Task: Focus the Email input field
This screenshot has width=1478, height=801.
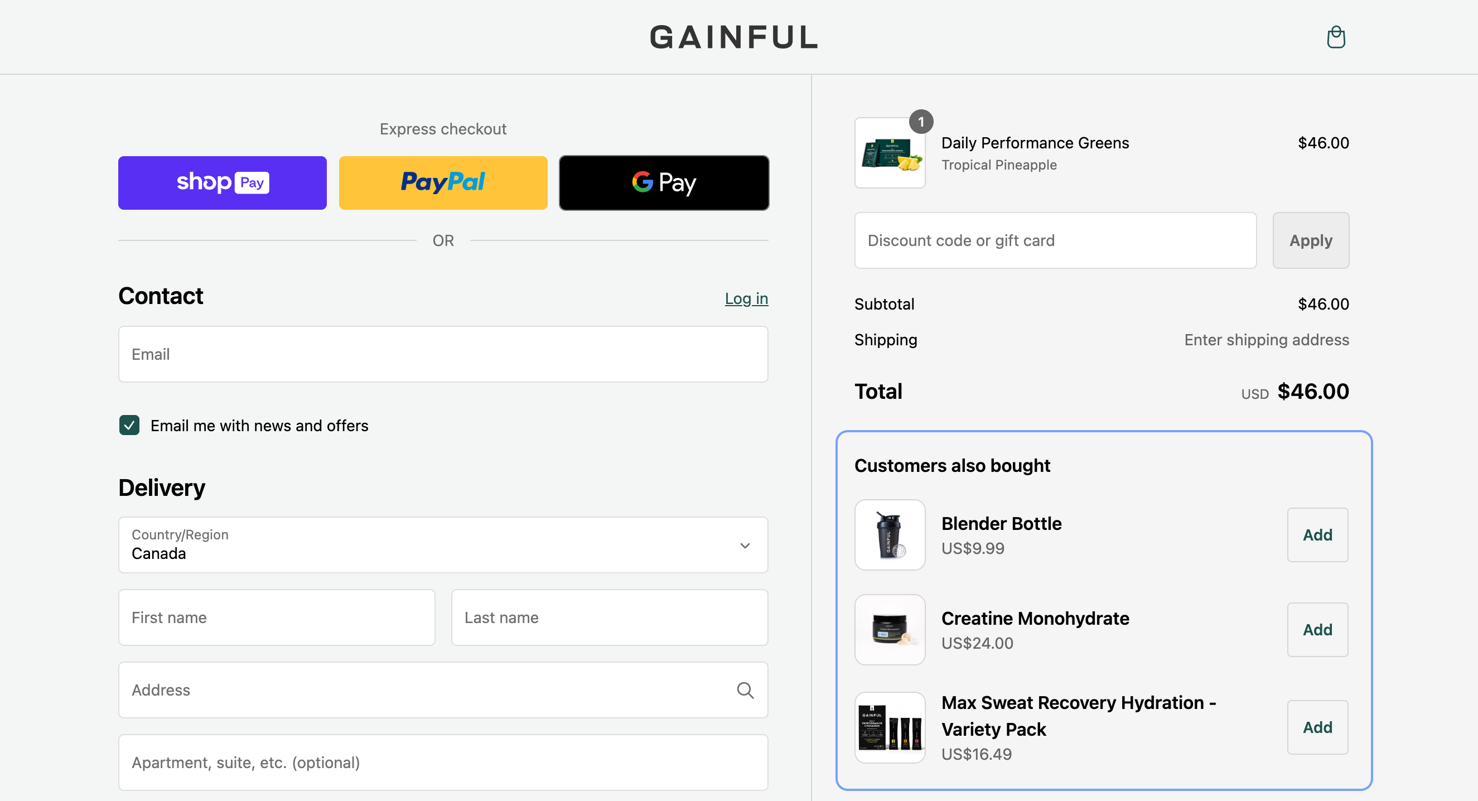Action: coord(443,354)
